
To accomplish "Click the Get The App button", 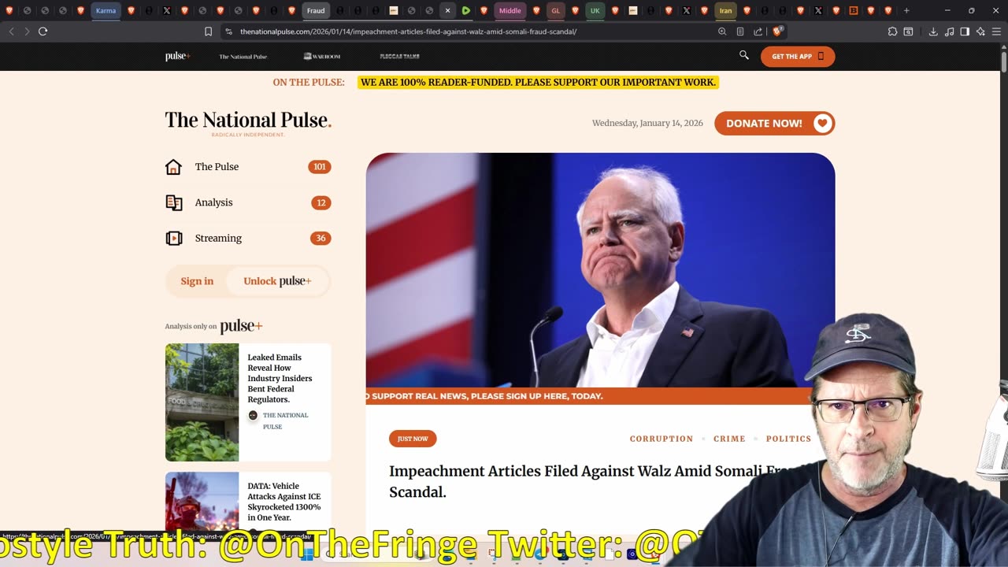I will 798,56.
